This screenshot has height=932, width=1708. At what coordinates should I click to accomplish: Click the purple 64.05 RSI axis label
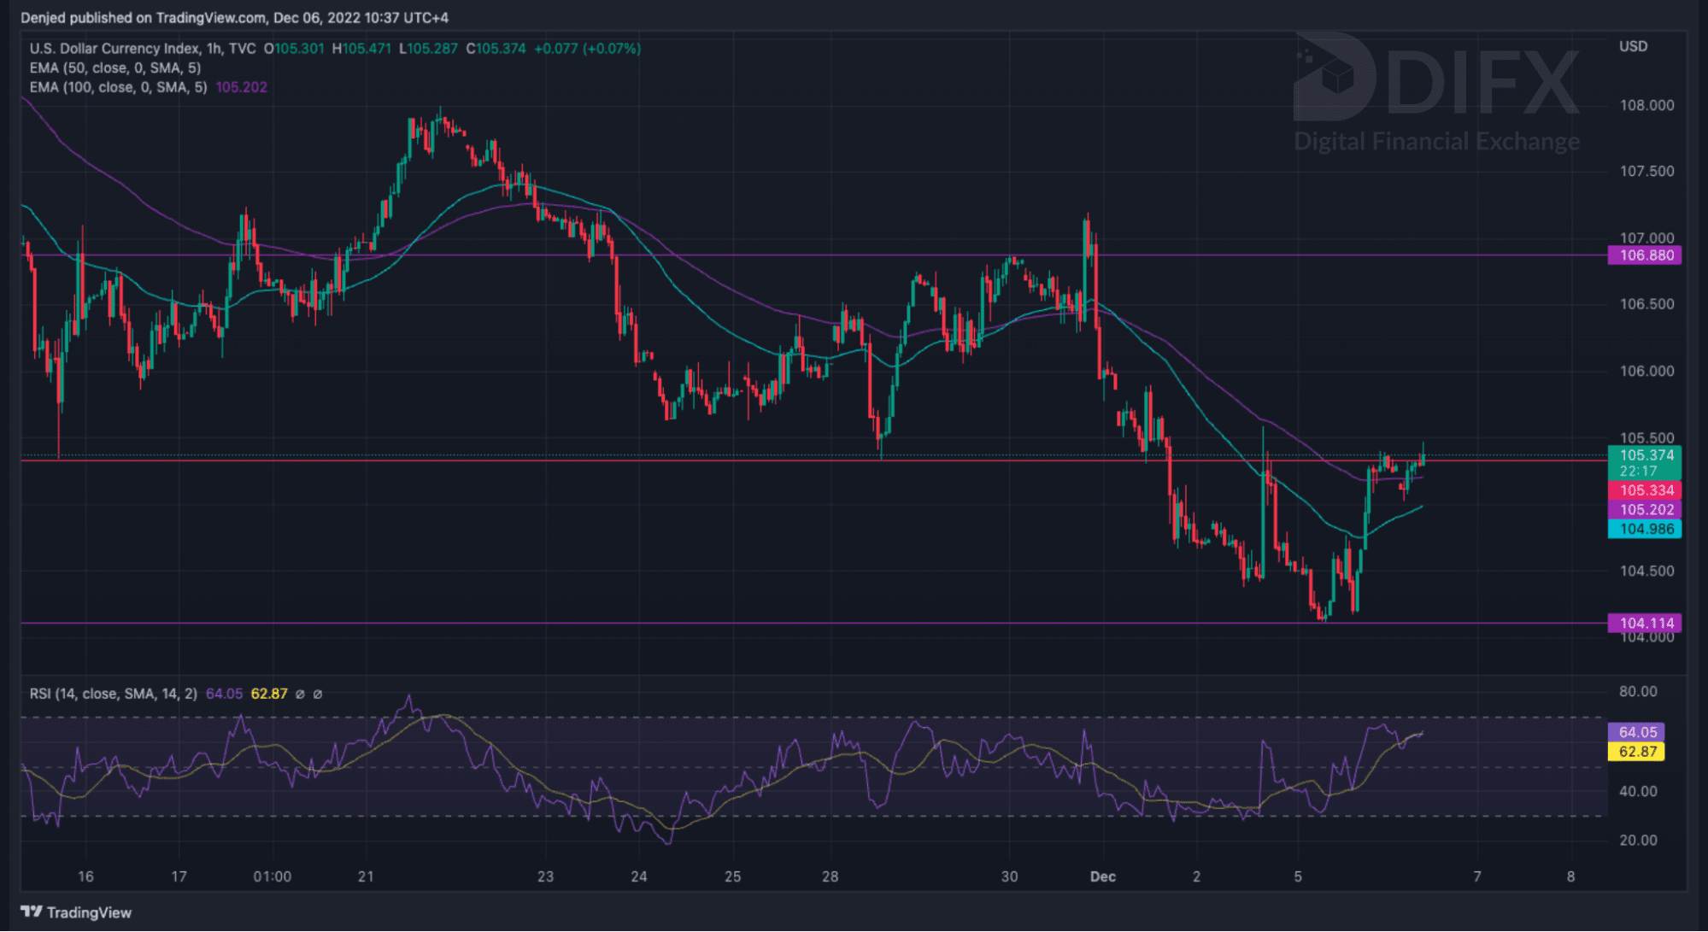[1636, 732]
